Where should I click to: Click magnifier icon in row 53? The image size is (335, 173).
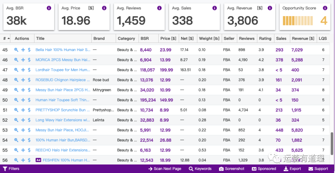[x=16, y=130]
